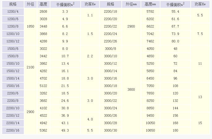Select the 1500/16 model row label
Viewport: 212px width, 139px height.
(x=12, y=86)
